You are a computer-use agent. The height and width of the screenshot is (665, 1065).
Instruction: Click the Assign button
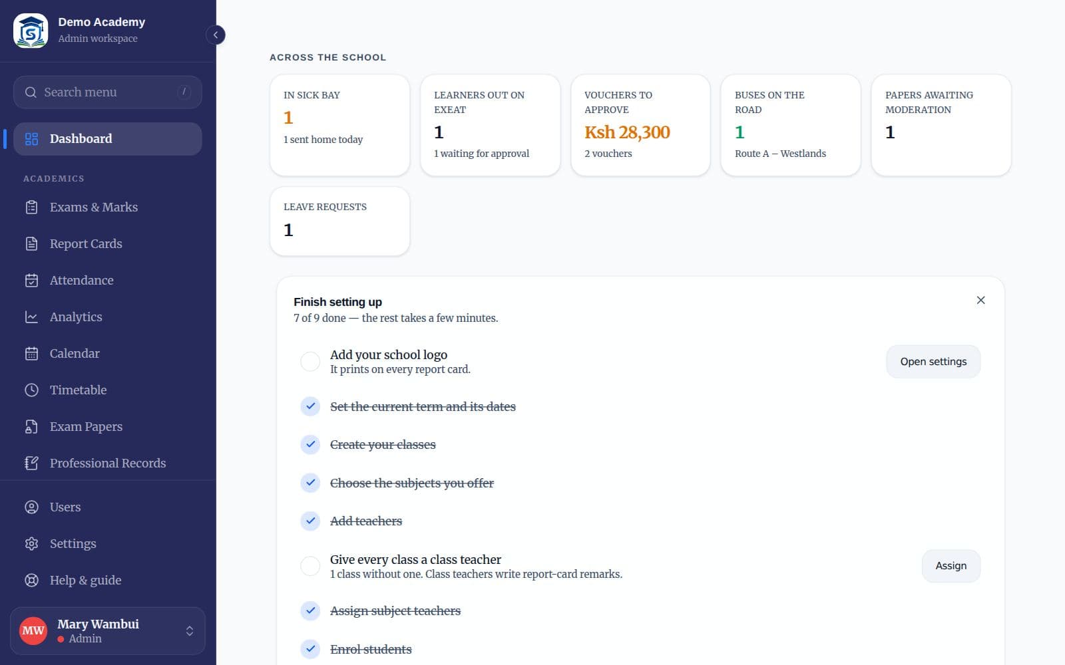point(951,566)
